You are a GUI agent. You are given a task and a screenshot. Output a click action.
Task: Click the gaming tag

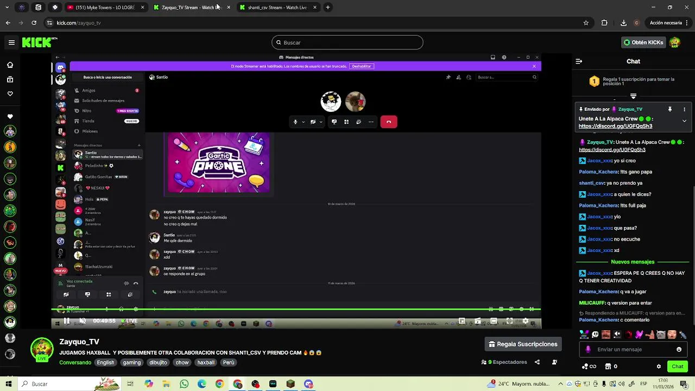pyautogui.click(x=132, y=362)
